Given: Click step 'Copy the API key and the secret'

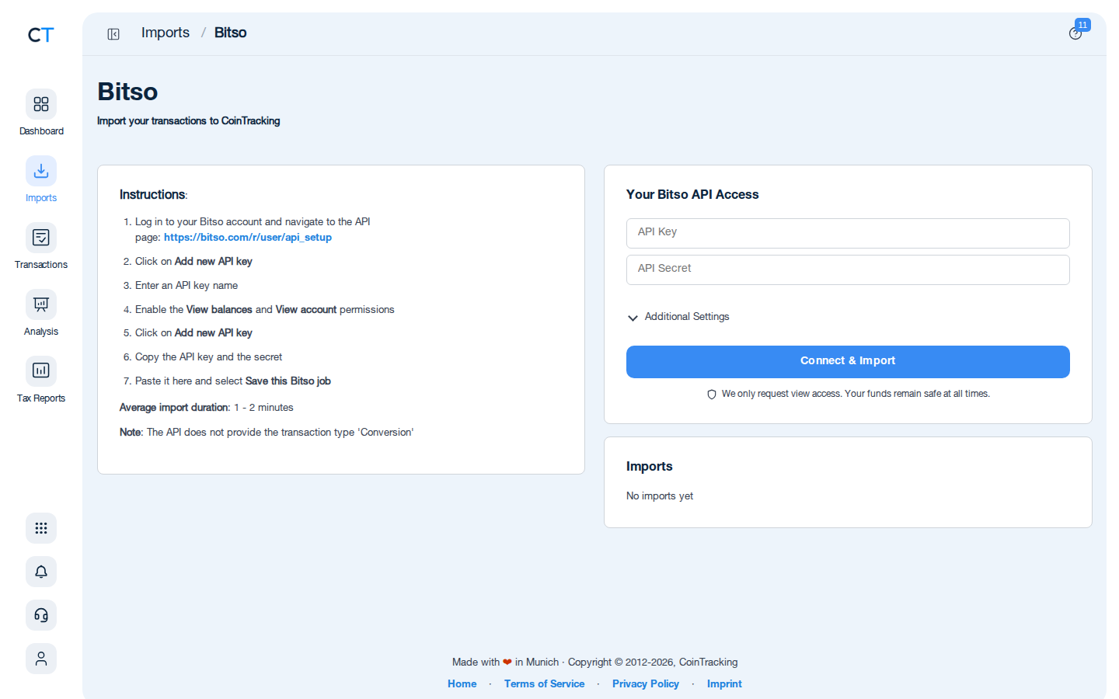Looking at the screenshot, I should pos(208,356).
